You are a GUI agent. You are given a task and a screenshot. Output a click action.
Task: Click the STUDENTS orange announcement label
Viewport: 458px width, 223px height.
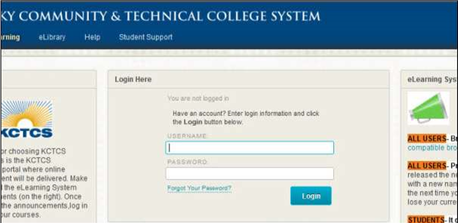tap(426, 219)
